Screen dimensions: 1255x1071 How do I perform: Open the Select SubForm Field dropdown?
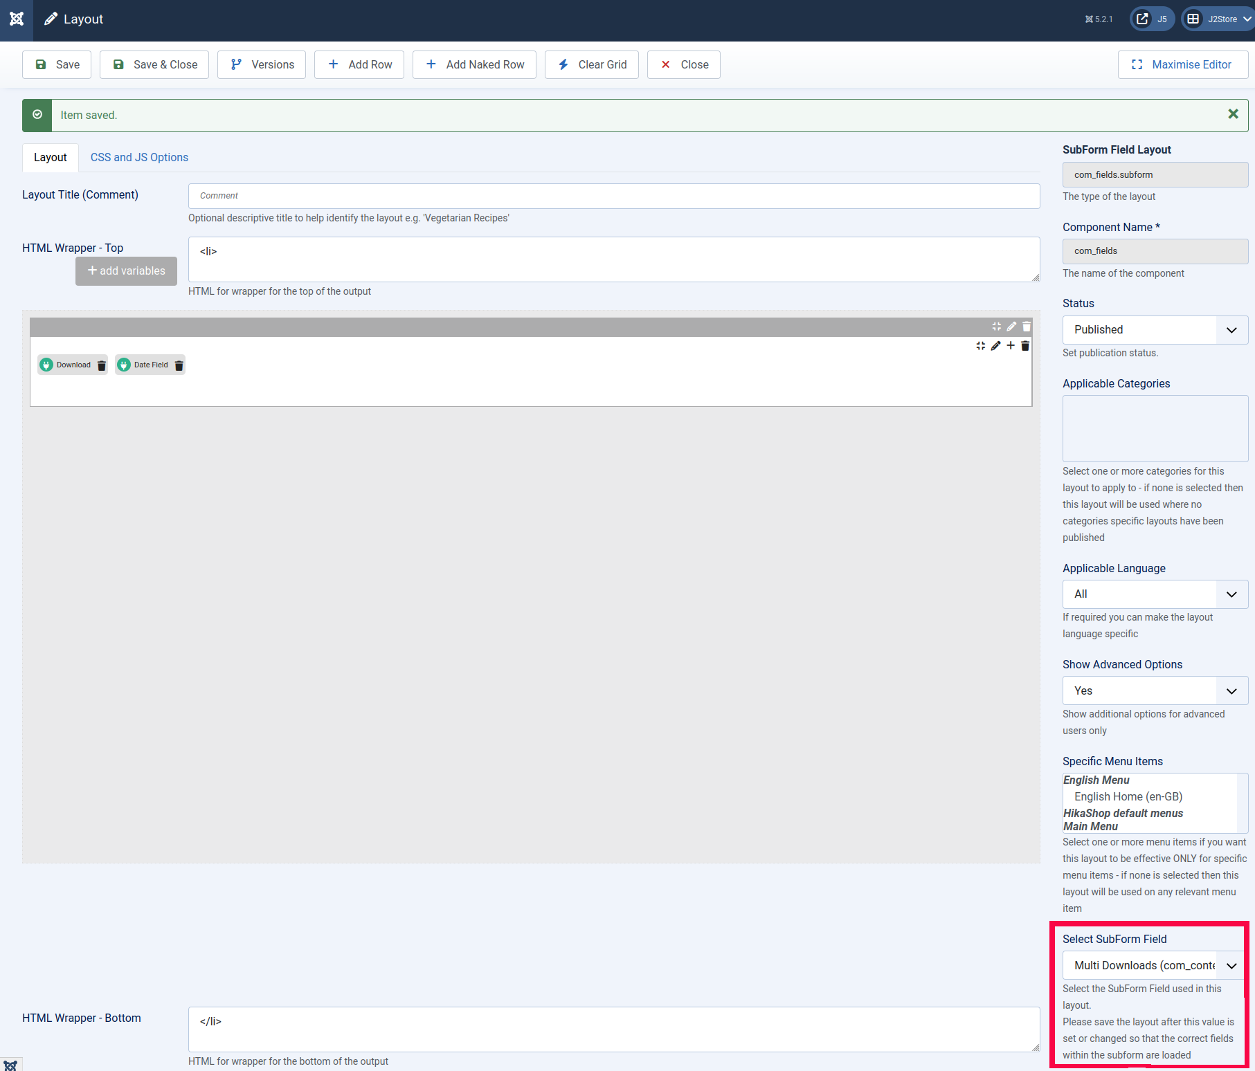pos(1155,965)
